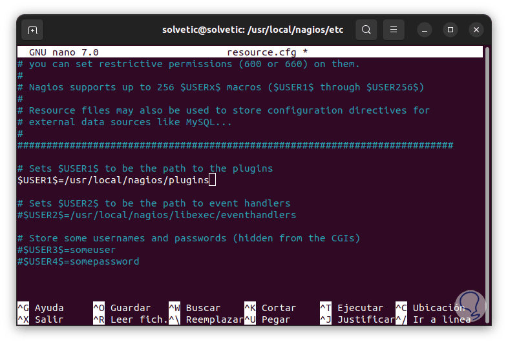Viewport: 508px width, 344px height.
Task: Click the ^W Buscar shortcut
Action: (x=195, y=308)
